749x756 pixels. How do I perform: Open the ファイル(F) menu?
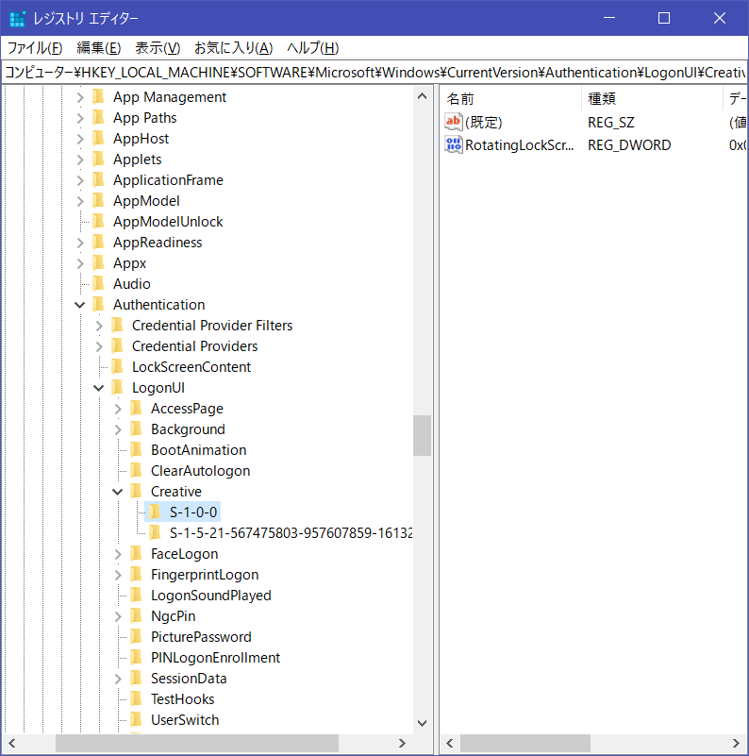click(35, 48)
